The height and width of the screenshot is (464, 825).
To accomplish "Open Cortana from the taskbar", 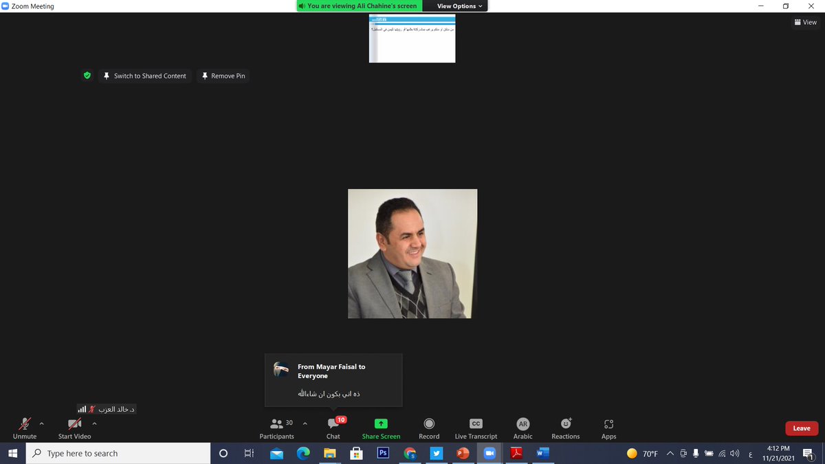I will [223, 453].
